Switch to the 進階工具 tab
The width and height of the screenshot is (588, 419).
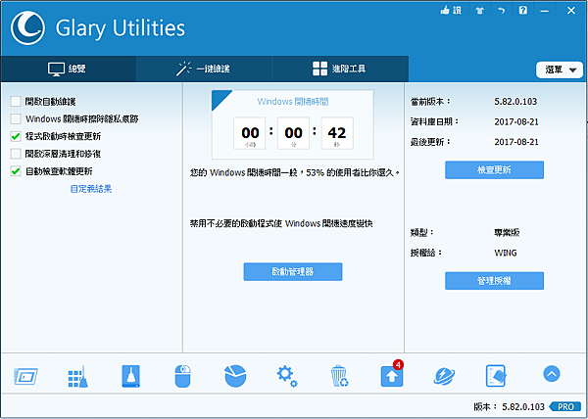(x=340, y=69)
